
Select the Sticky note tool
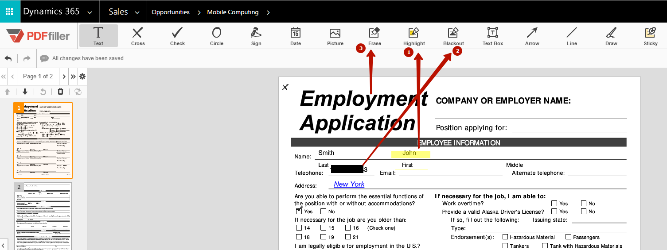click(651, 35)
